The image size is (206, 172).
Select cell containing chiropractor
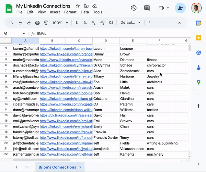(160, 65)
